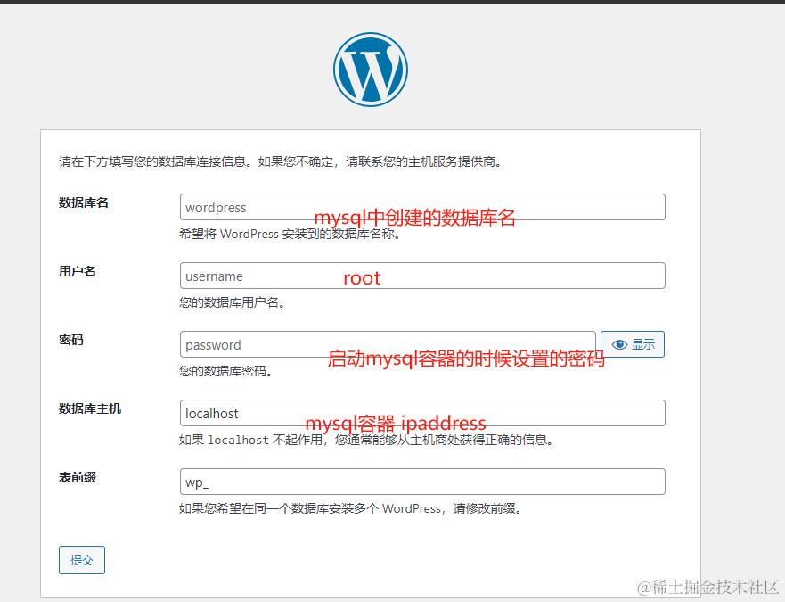Viewport: 785px width, 602px height.
Task: Focus the 数据库名 input field
Action: [422, 207]
